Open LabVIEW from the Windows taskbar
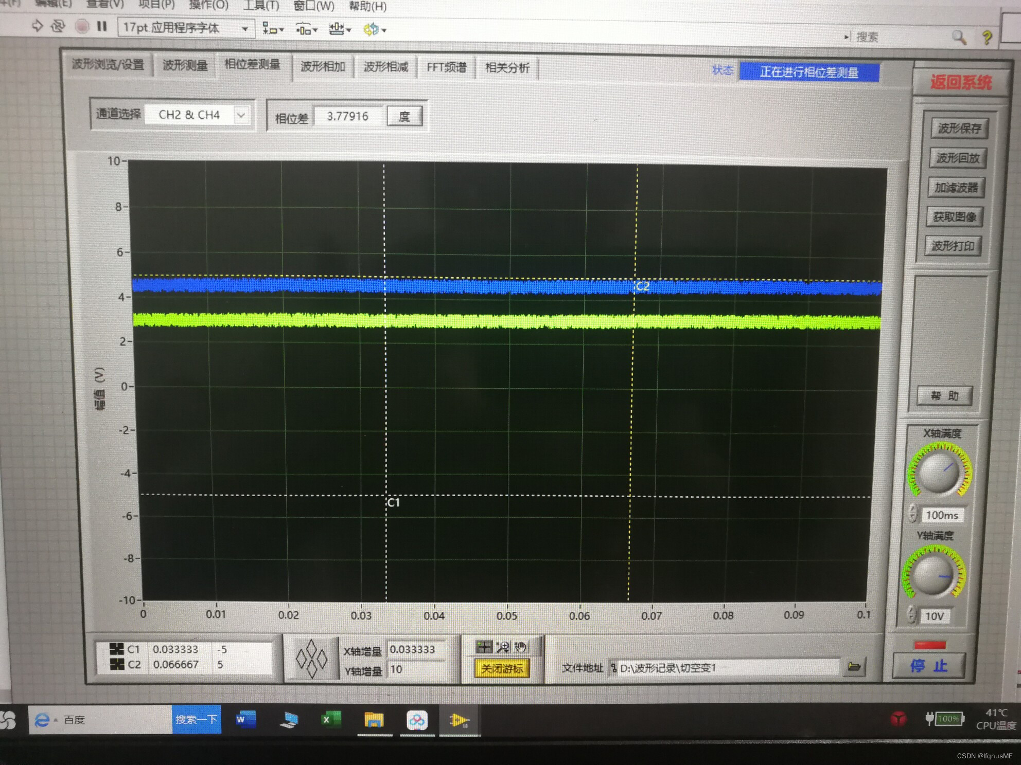This screenshot has width=1021, height=765. [459, 720]
